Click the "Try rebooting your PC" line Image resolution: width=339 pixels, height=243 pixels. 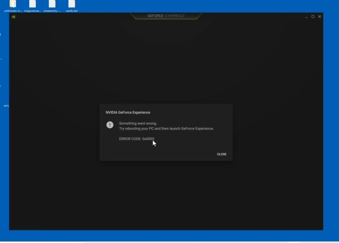point(166,128)
